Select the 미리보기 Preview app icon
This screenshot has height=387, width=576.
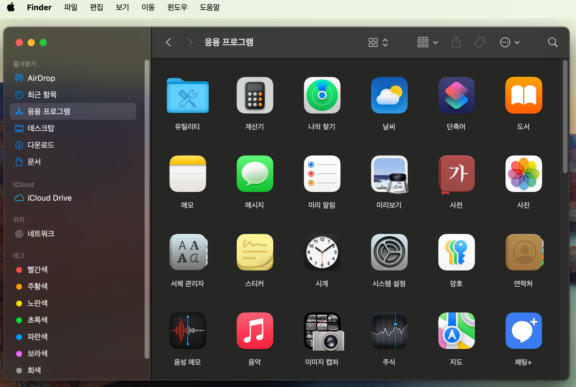click(389, 174)
